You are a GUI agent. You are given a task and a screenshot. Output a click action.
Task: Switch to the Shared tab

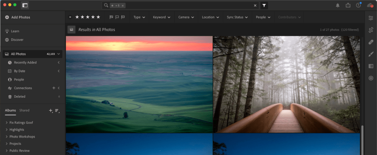click(x=24, y=110)
